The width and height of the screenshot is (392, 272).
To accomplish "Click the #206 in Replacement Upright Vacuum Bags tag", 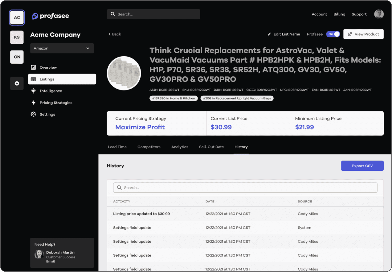I will click(x=237, y=98).
